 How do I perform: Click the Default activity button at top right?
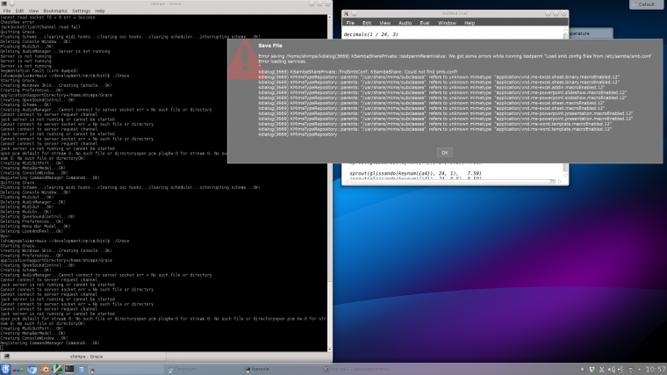(x=646, y=4)
